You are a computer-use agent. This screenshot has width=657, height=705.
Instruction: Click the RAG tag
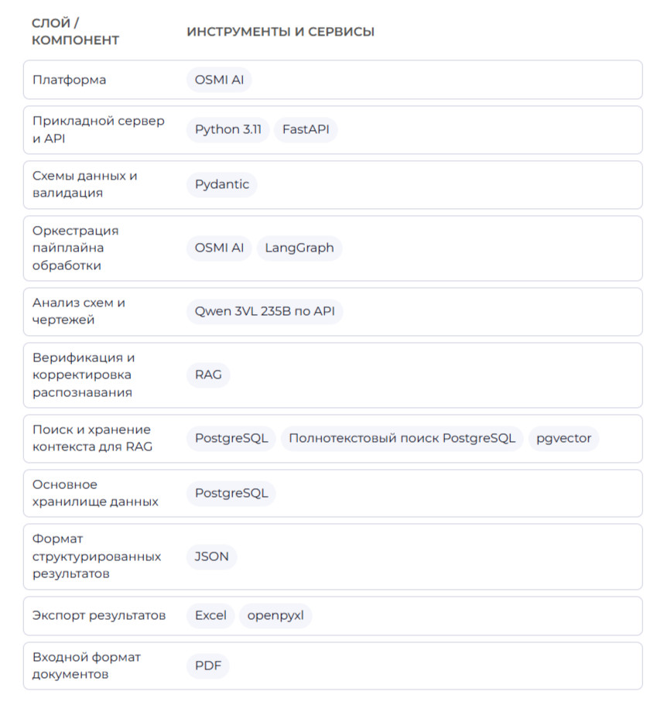coord(208,375)
